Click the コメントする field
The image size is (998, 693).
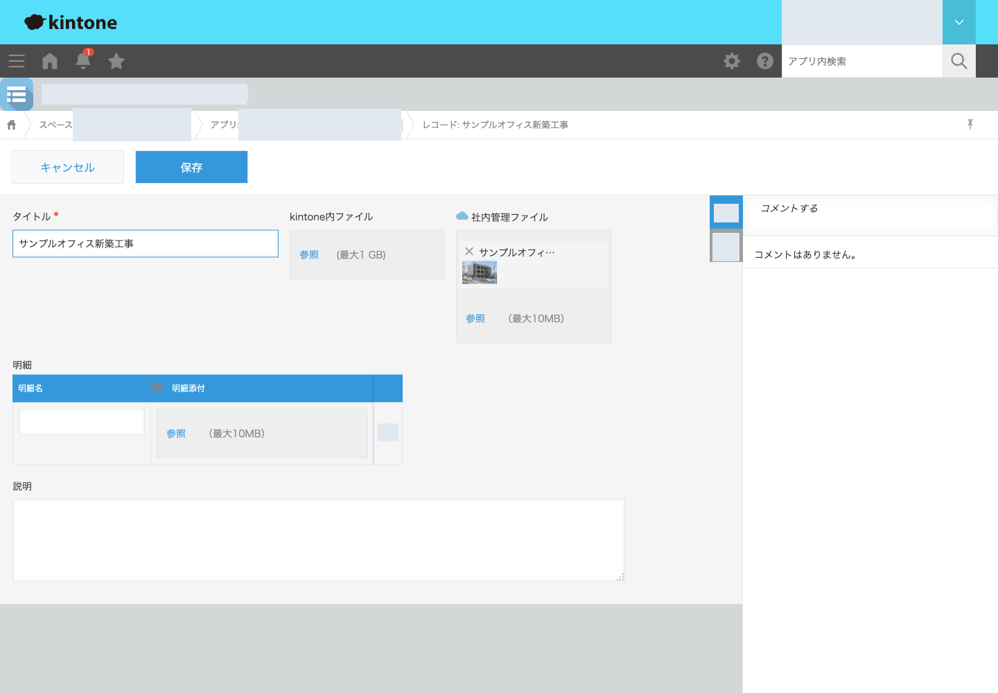(869, 215)
